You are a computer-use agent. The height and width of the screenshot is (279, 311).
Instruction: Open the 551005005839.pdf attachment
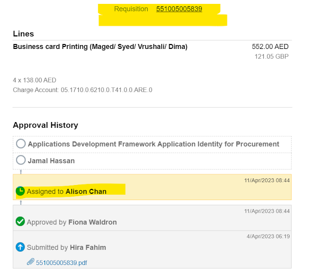click(x=61, y=263)
